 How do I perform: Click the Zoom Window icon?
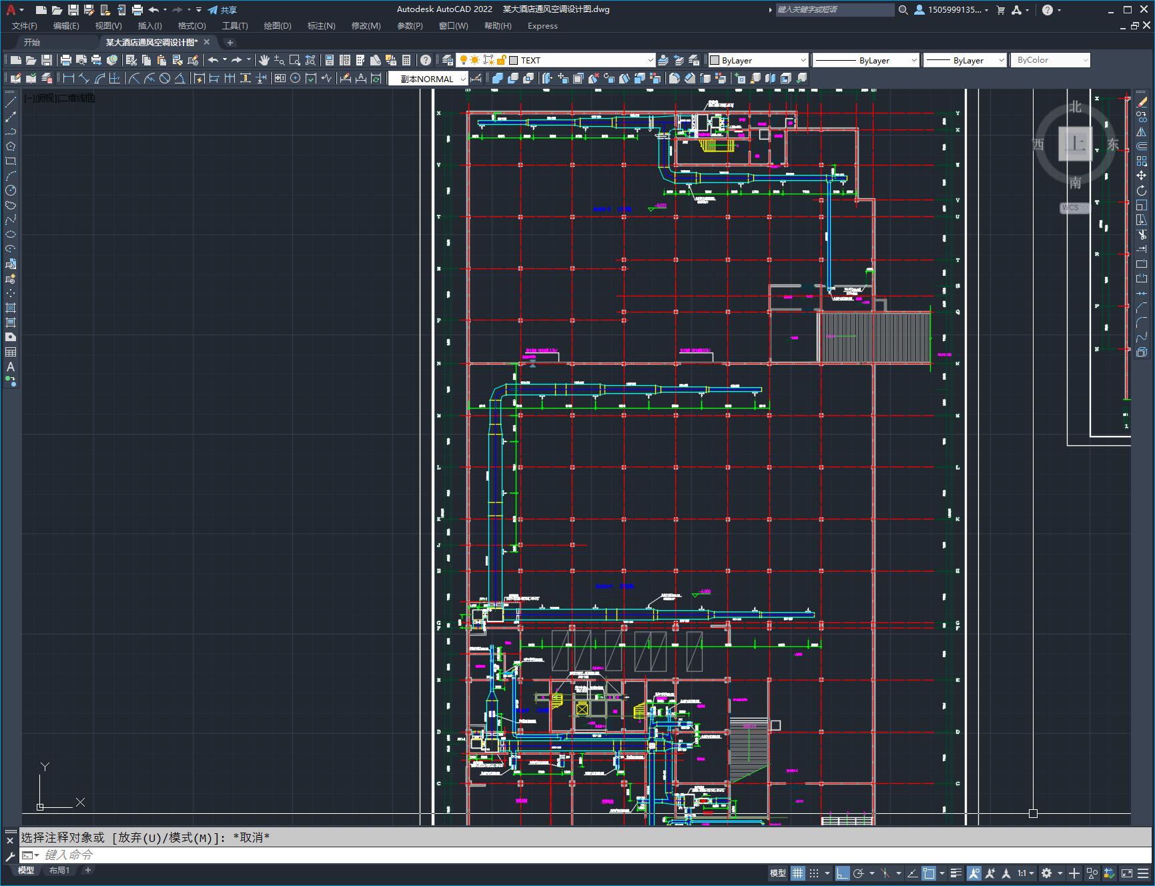pos(295,60)
